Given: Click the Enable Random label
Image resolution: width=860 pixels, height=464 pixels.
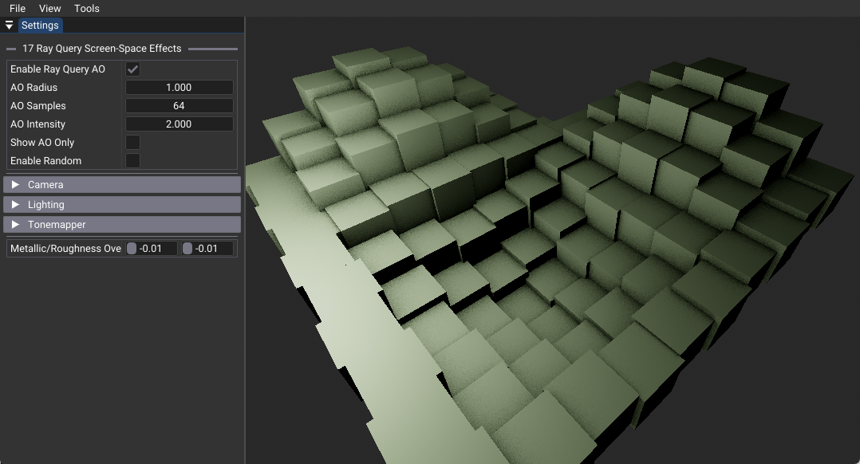Looking at the screenshot, I should point(46,160).
